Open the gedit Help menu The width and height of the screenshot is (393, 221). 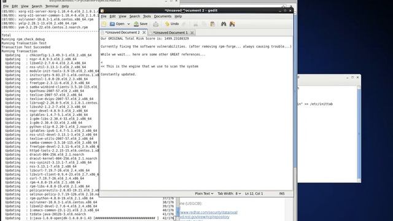coord(178,17)
